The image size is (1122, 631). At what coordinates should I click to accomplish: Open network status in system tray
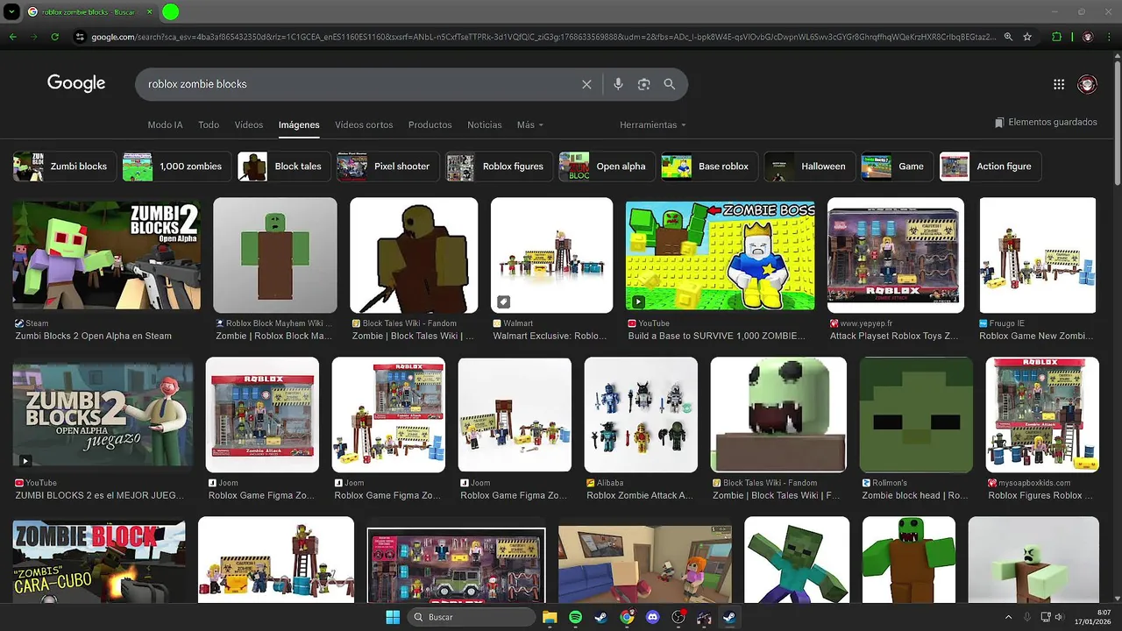(1045, 617)
